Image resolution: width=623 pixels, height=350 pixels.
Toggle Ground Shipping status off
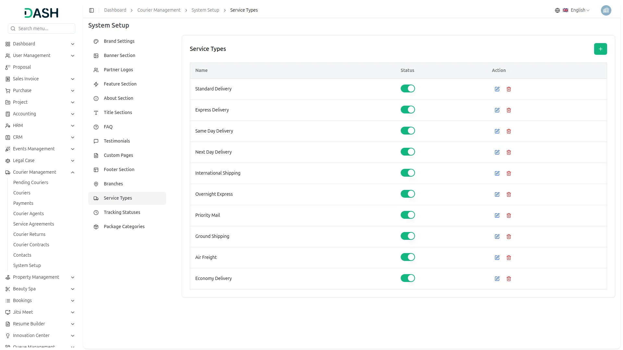coord(408,236)
